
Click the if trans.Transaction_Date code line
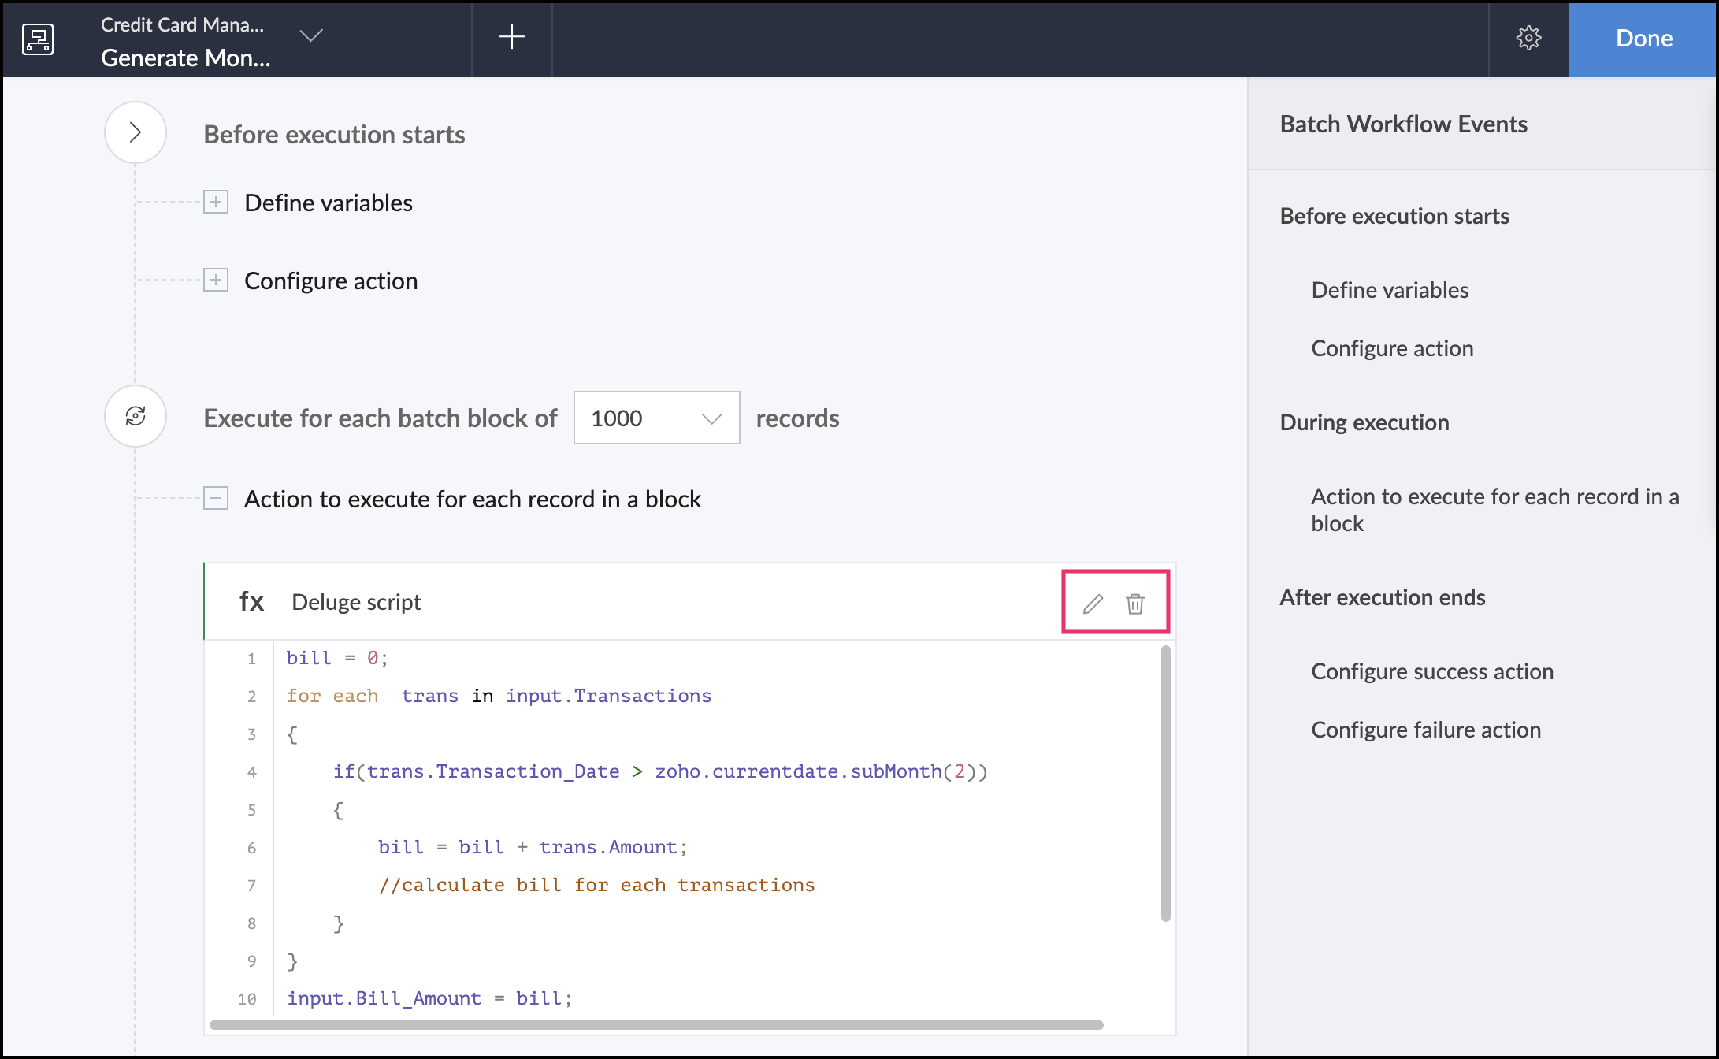click(x=660, y=771)
